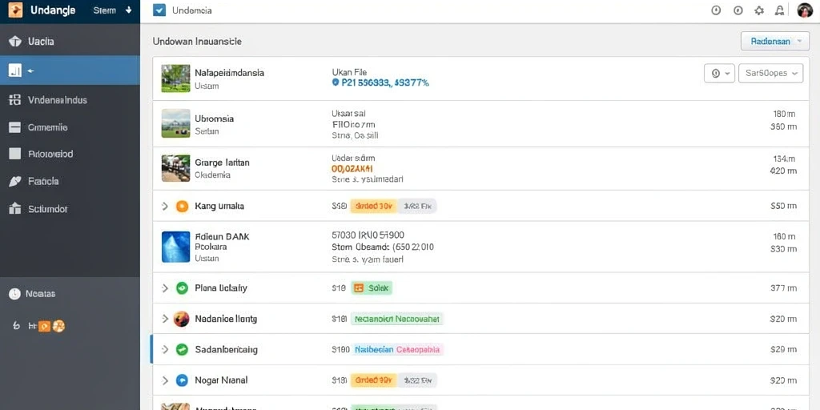Click the orange tag in Kang umalta row
This screenshot has width=820, height=410.
(373, 206)
